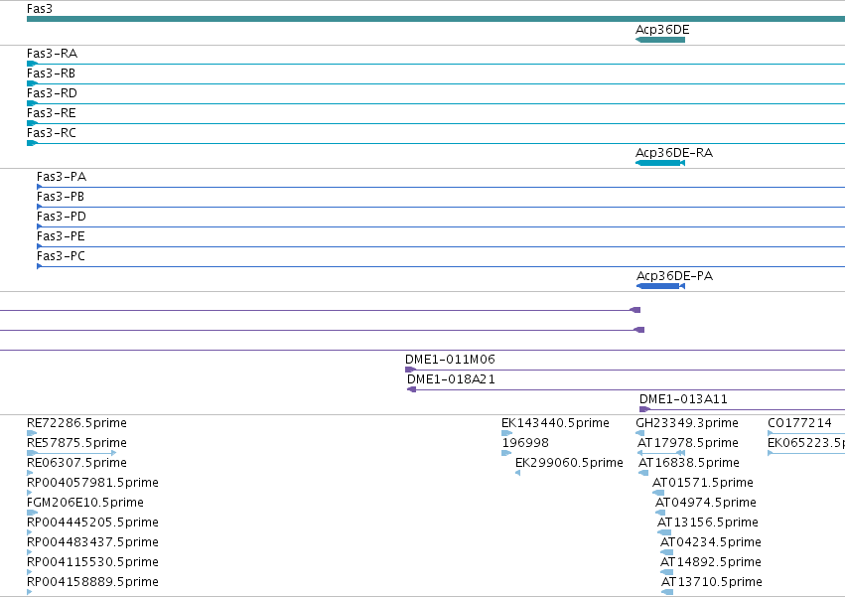Select clone DME1-011M06 label
This screenshot has height=597, width=845.
(450, 360)
